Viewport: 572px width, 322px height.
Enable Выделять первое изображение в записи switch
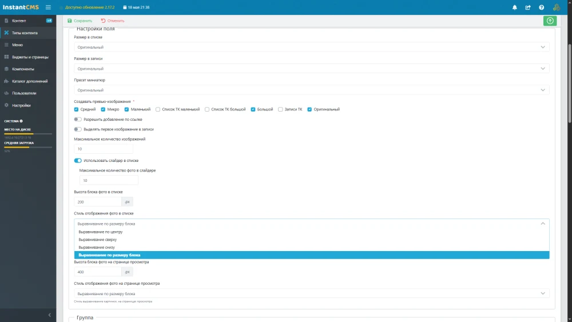click(x=78, y=129)
